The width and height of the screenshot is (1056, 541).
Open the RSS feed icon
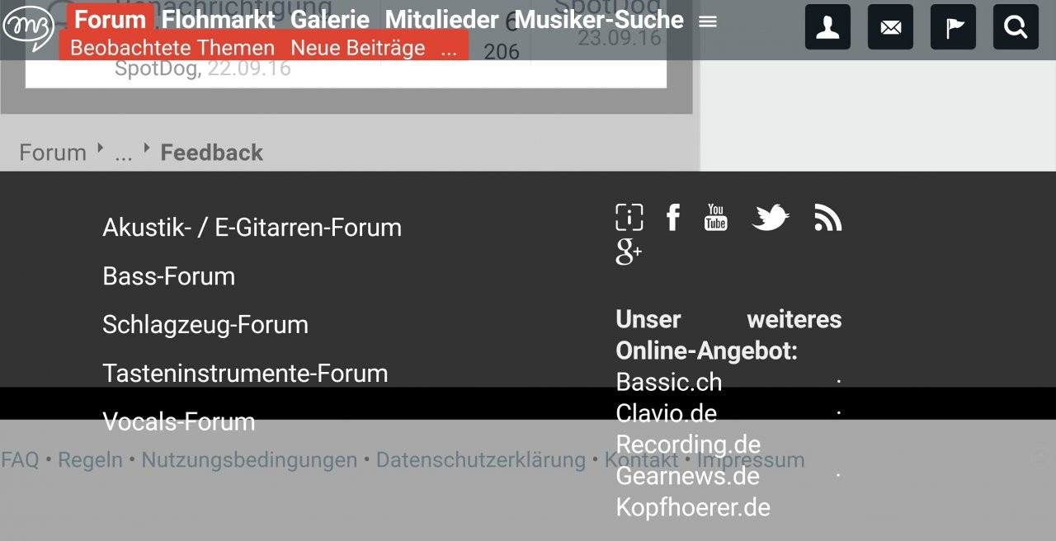tap(827, 218)
